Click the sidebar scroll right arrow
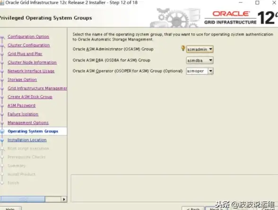This screenshot has height=210, width=278. [x=64, y=199]
